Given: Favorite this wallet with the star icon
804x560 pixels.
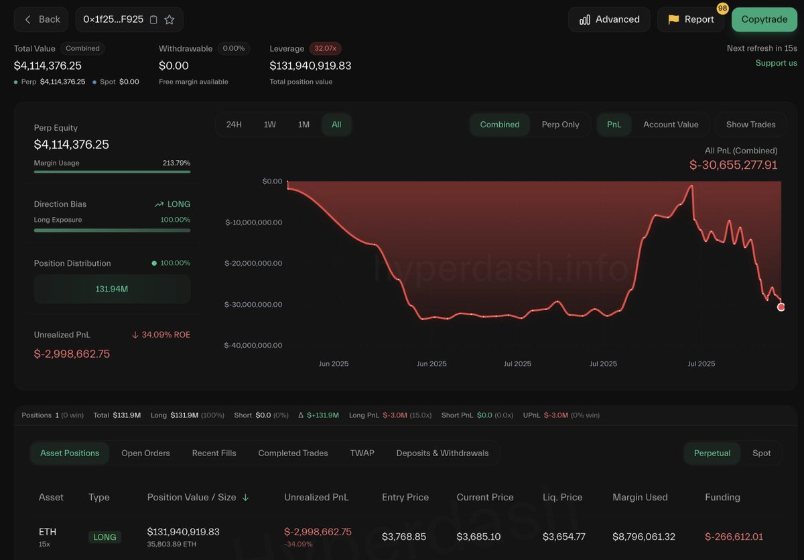Looking at the screenshot, I should click(170, 19).
